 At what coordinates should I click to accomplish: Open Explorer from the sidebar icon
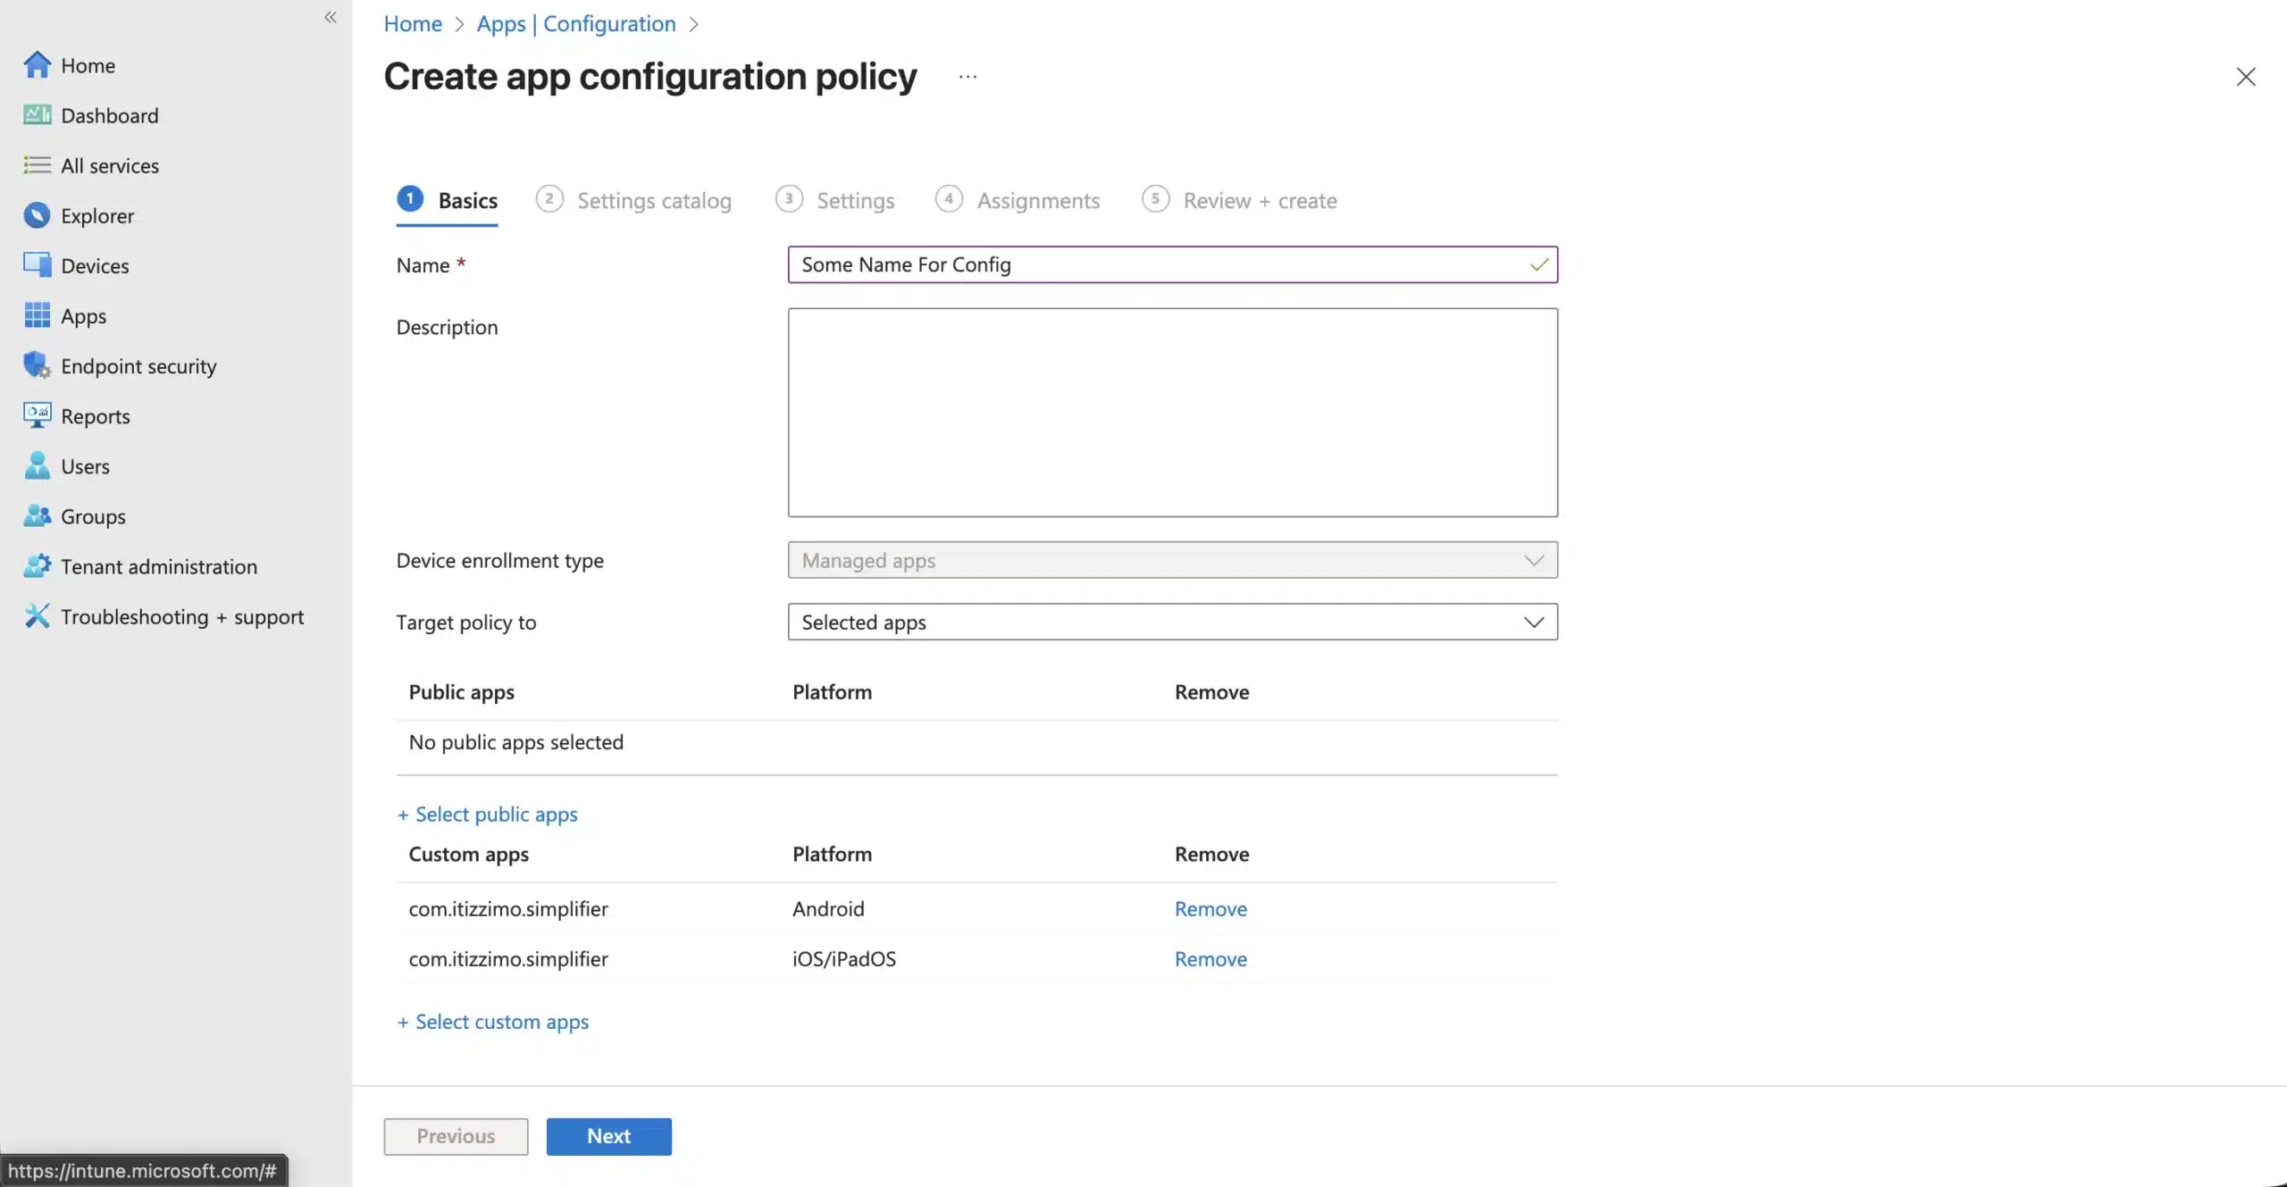[37, 215]
